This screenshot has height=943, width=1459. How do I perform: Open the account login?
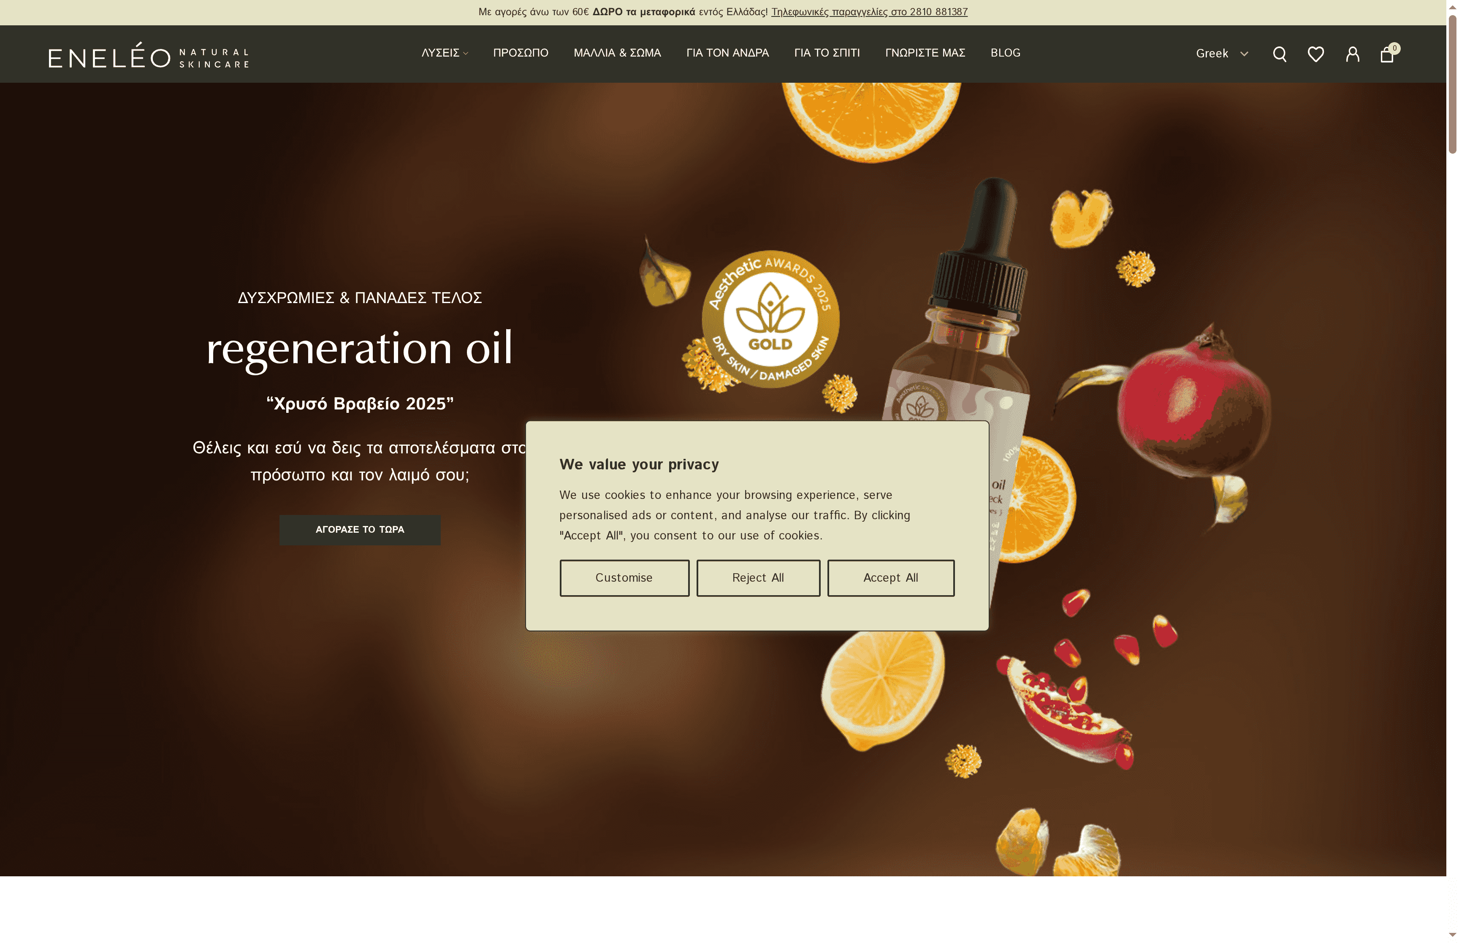(1352, 54)
